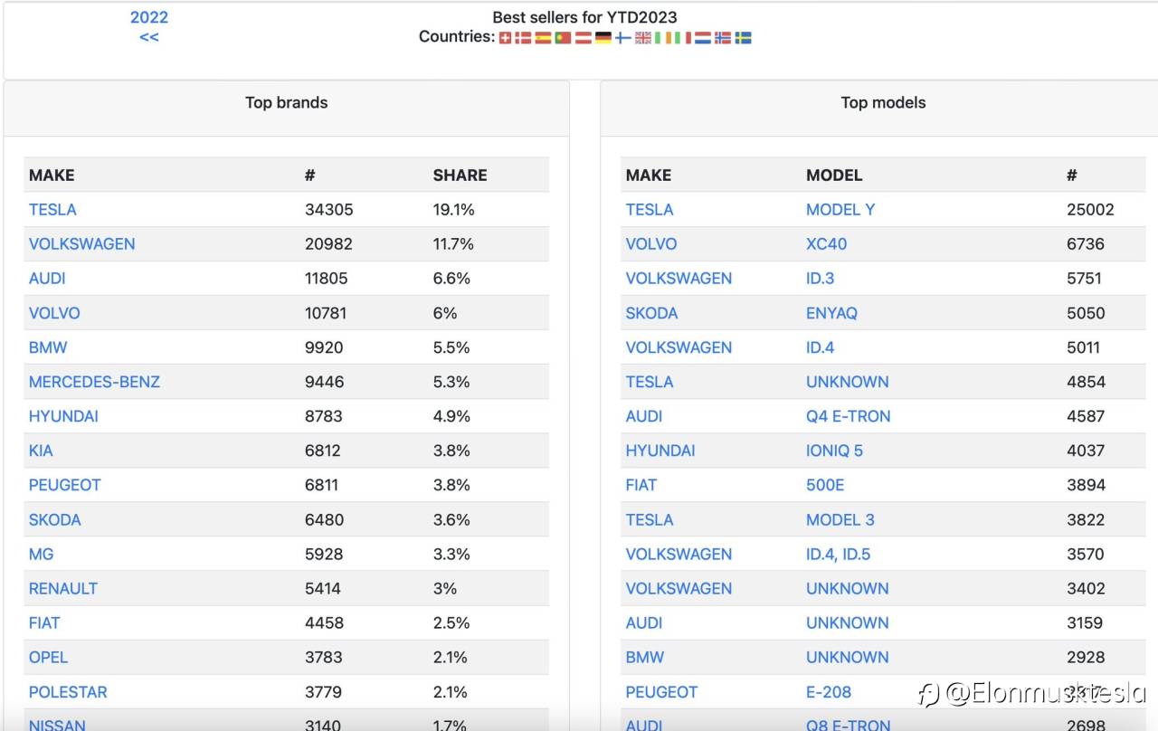1158x731 pixels.
Task: Click the Switzerland flag icon
Action: (505, 38)
